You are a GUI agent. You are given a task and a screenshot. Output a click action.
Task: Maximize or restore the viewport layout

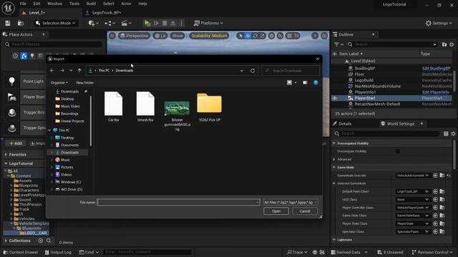pyautogui.click(x=324, y=36)
